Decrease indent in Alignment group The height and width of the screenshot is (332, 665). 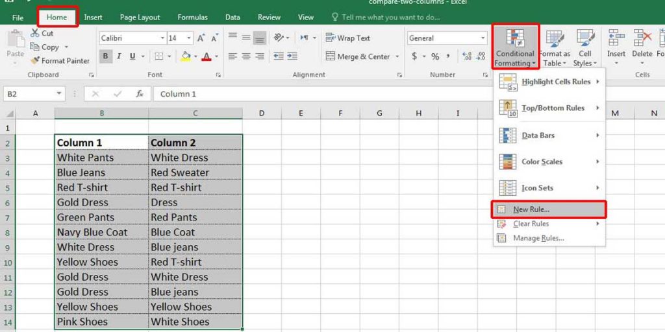[x=279, y=56]
